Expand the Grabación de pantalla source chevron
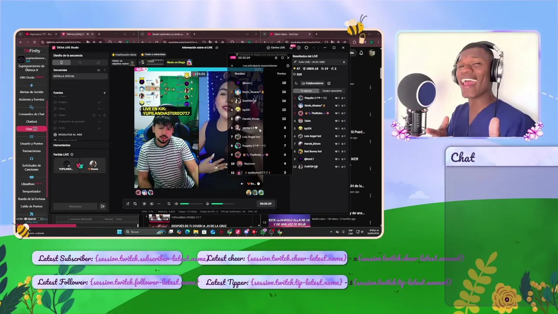 99,122
